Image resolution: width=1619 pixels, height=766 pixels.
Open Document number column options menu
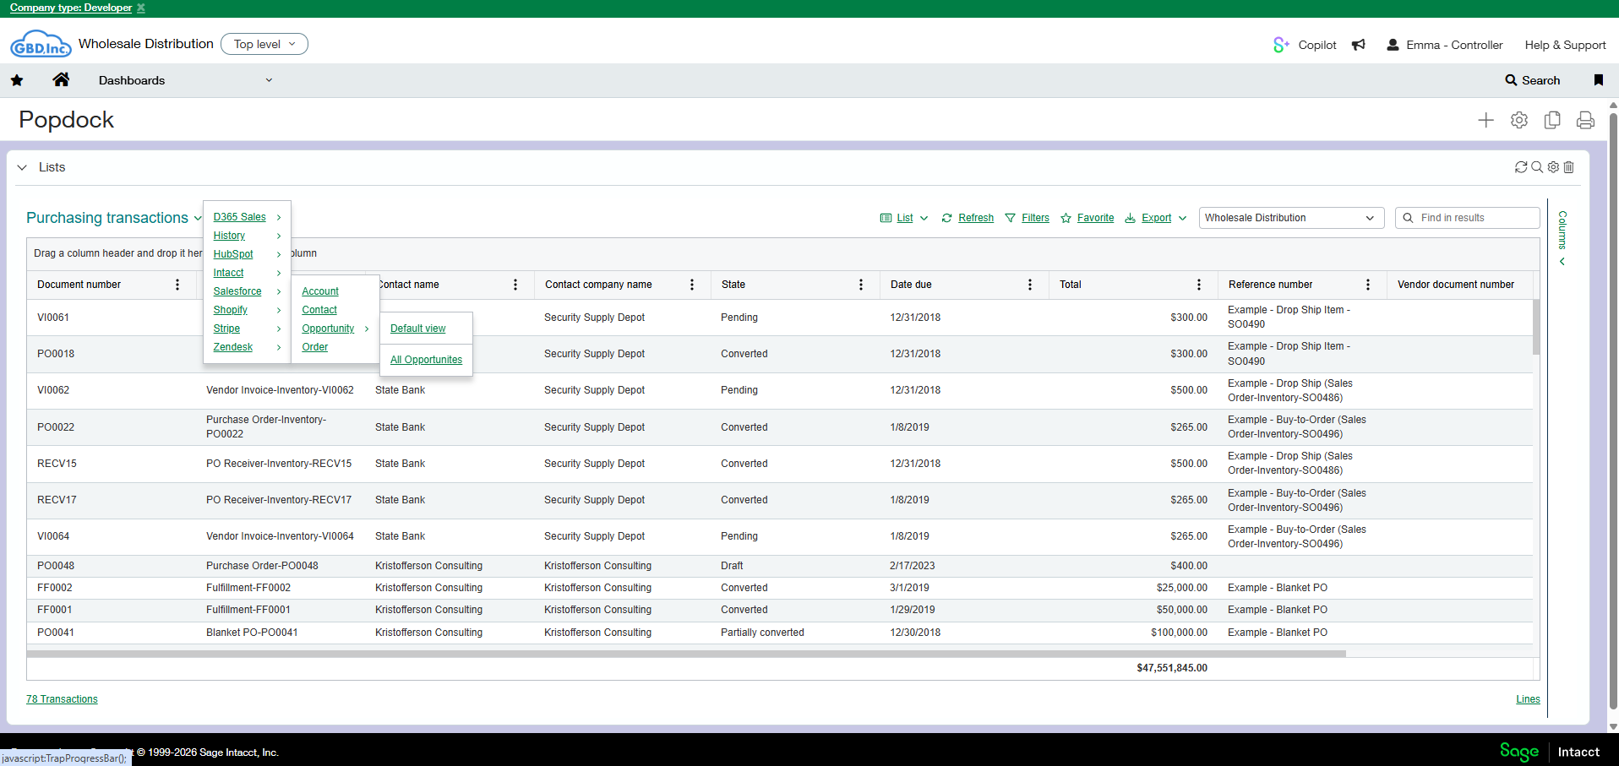177,285
